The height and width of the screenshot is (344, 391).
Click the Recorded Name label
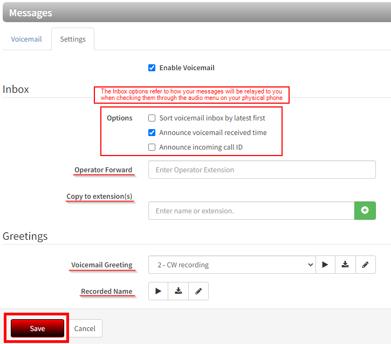[x=107, y=291]
